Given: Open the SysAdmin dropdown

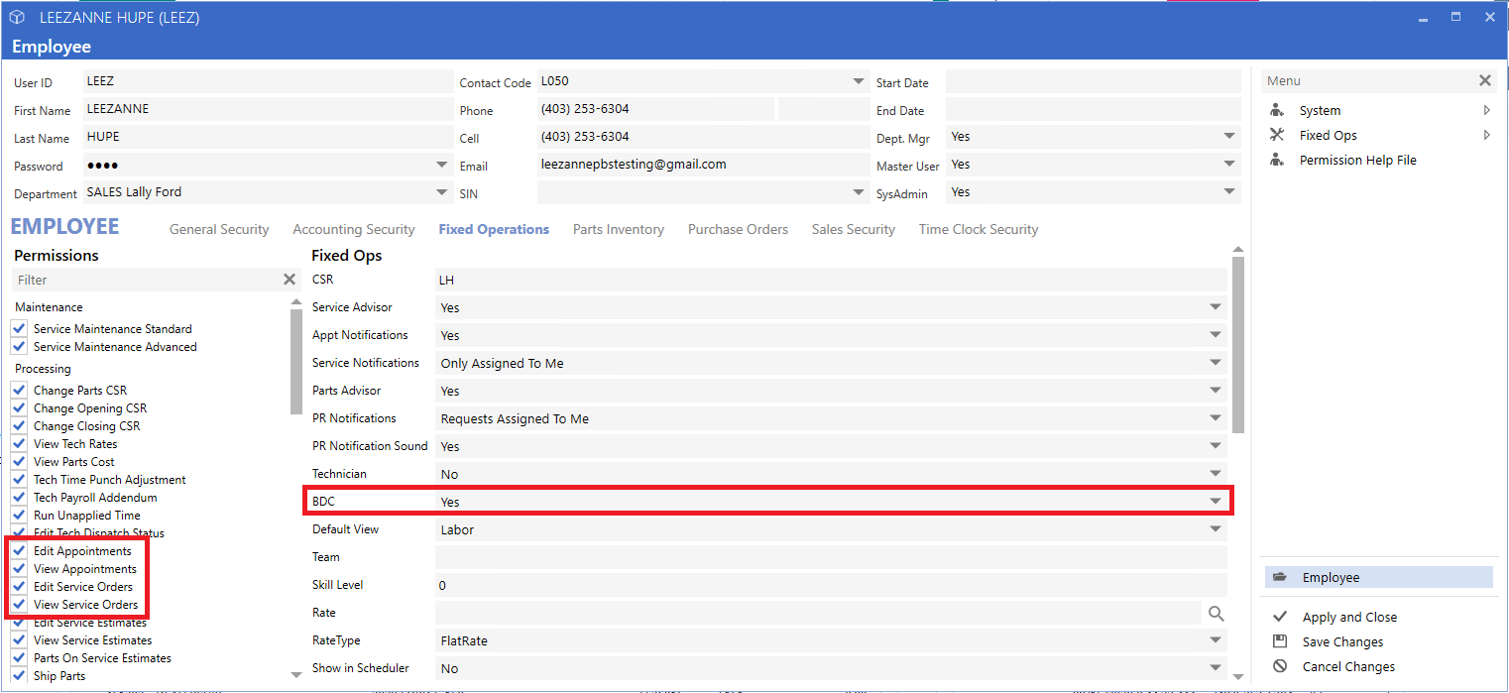Looking at the screenshot, I should (1229, 192).
